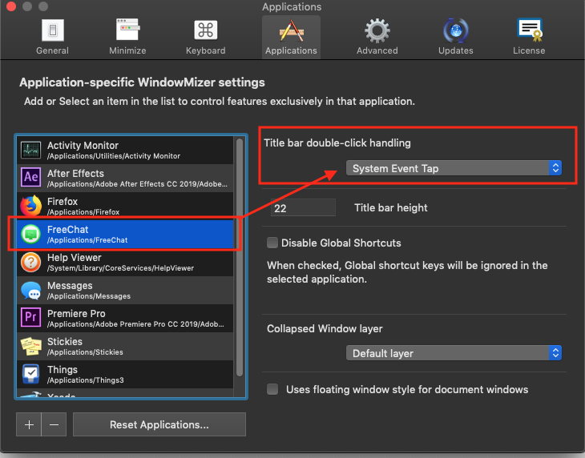Viewport: 585px width, 458px height.
Task: Open the General preferences icon
Action: pos(53,30)
